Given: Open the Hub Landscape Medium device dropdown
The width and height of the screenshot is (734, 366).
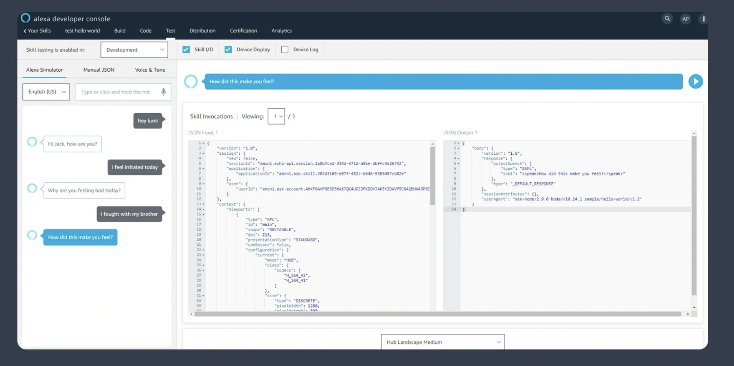Looking at the screenshot, I should (443, 342).
